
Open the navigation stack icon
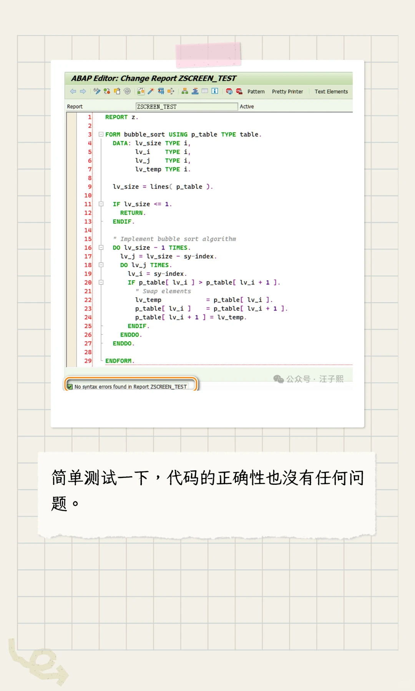(x=195, y=91)
